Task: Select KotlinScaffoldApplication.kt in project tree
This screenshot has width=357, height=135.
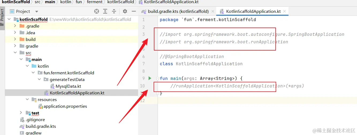Action: pos(77,93)
